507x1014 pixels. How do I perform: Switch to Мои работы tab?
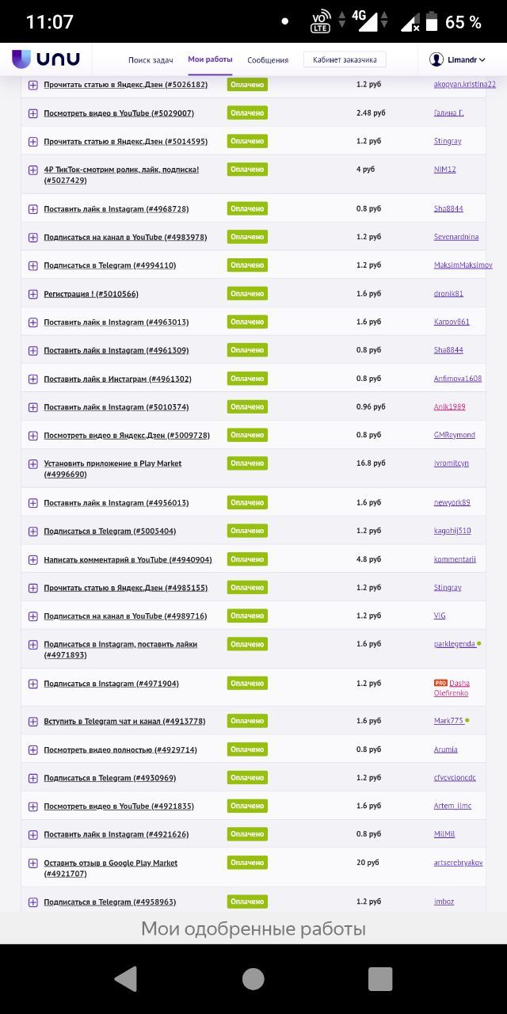(x=210, y=59)
